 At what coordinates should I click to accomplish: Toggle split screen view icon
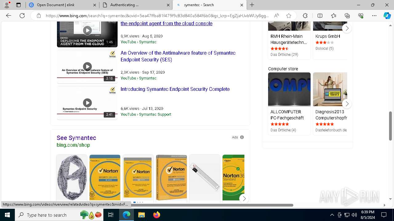tap(320, 16)
